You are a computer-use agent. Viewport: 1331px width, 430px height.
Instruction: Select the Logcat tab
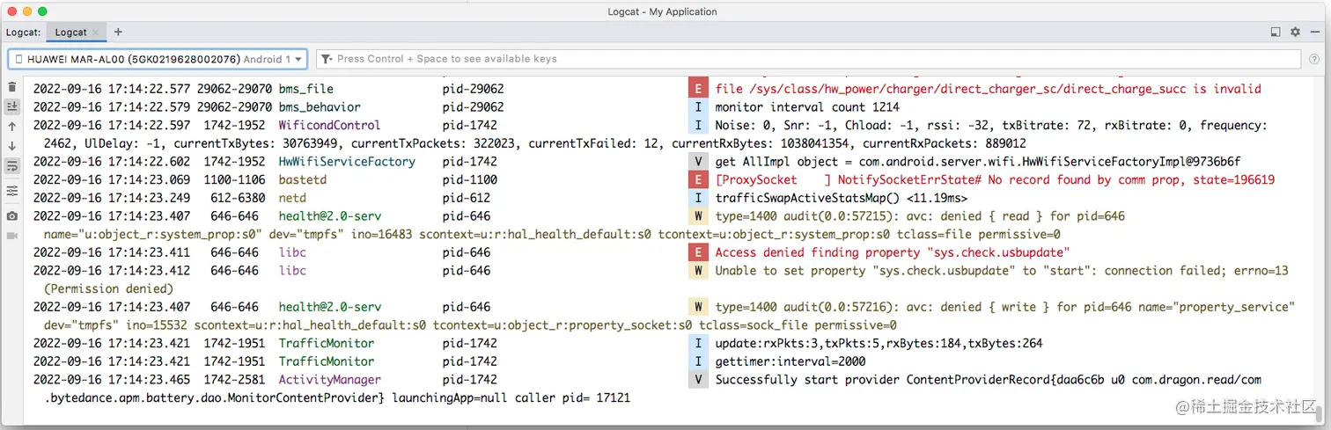[x=70, y=32]
